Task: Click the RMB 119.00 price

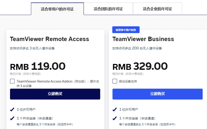Action: (38, 66)
